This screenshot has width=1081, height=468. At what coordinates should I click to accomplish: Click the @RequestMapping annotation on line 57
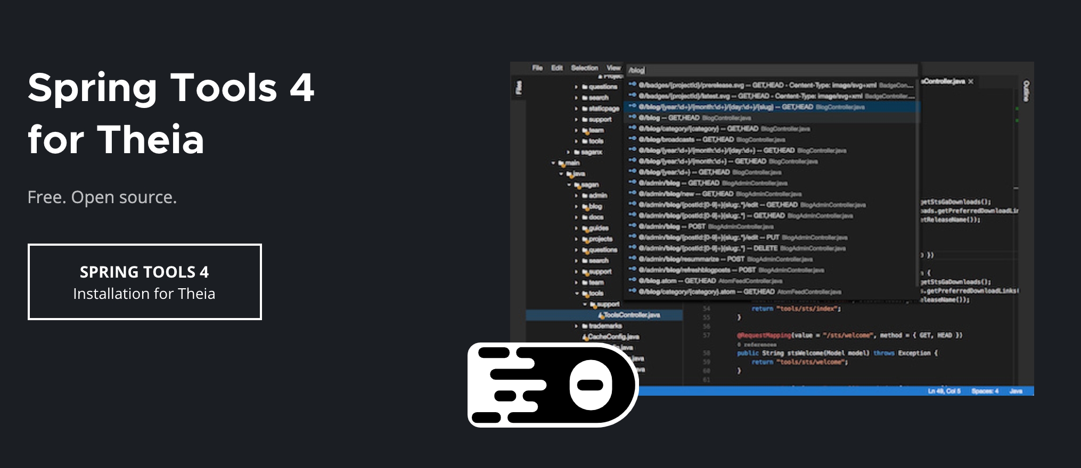point(764,336)
